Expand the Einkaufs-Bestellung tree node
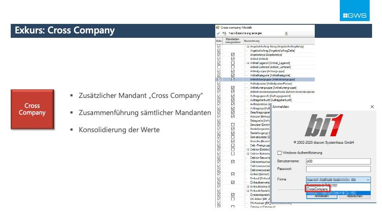382x215 pixels. click(248, 191)
